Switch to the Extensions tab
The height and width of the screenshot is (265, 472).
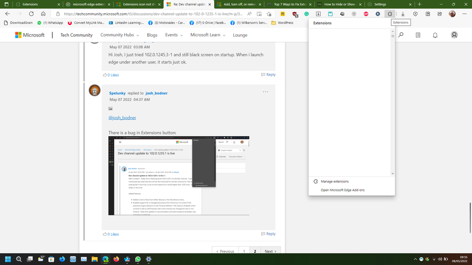coord(38,4)
